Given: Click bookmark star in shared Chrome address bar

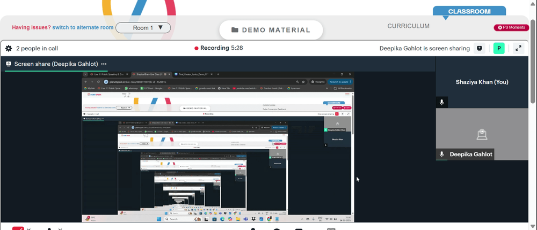Looking at the screenshot, I should coord(303,82).
